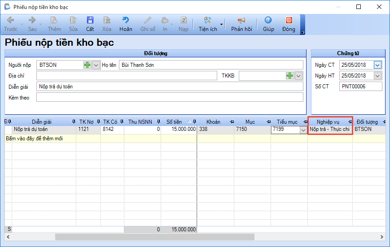Select the amount cell 15.000.000 in the grid row

click(x=179, y=129)
